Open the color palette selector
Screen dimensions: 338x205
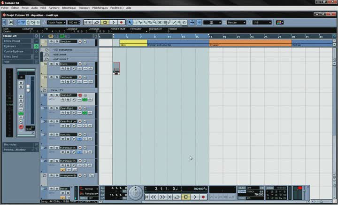coord(280,23)
